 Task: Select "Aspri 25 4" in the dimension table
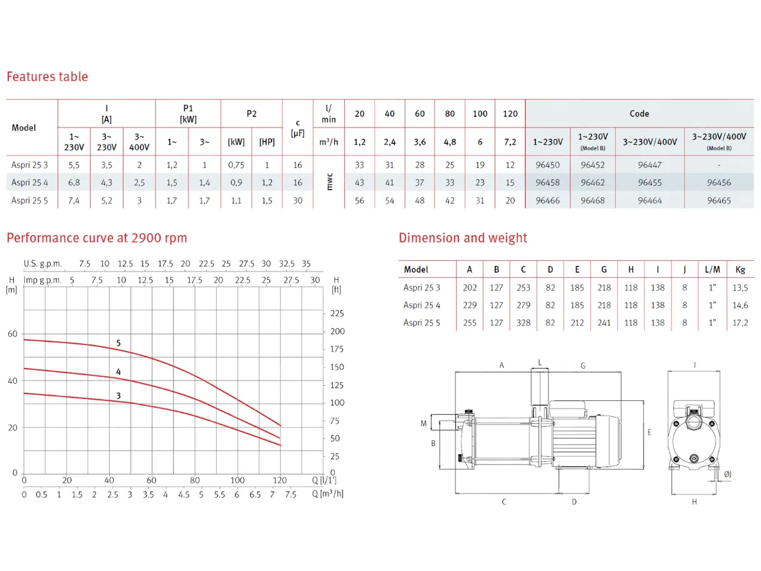[422, 305]
